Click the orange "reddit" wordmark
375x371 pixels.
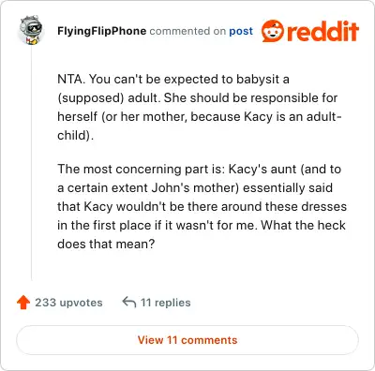(x=322, y=31)
